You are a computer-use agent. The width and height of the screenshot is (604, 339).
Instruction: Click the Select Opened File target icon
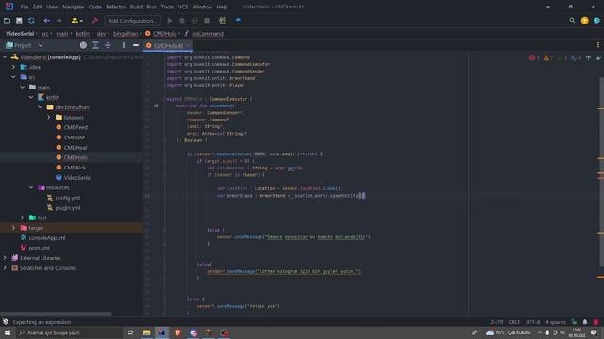tap(83, 45)
